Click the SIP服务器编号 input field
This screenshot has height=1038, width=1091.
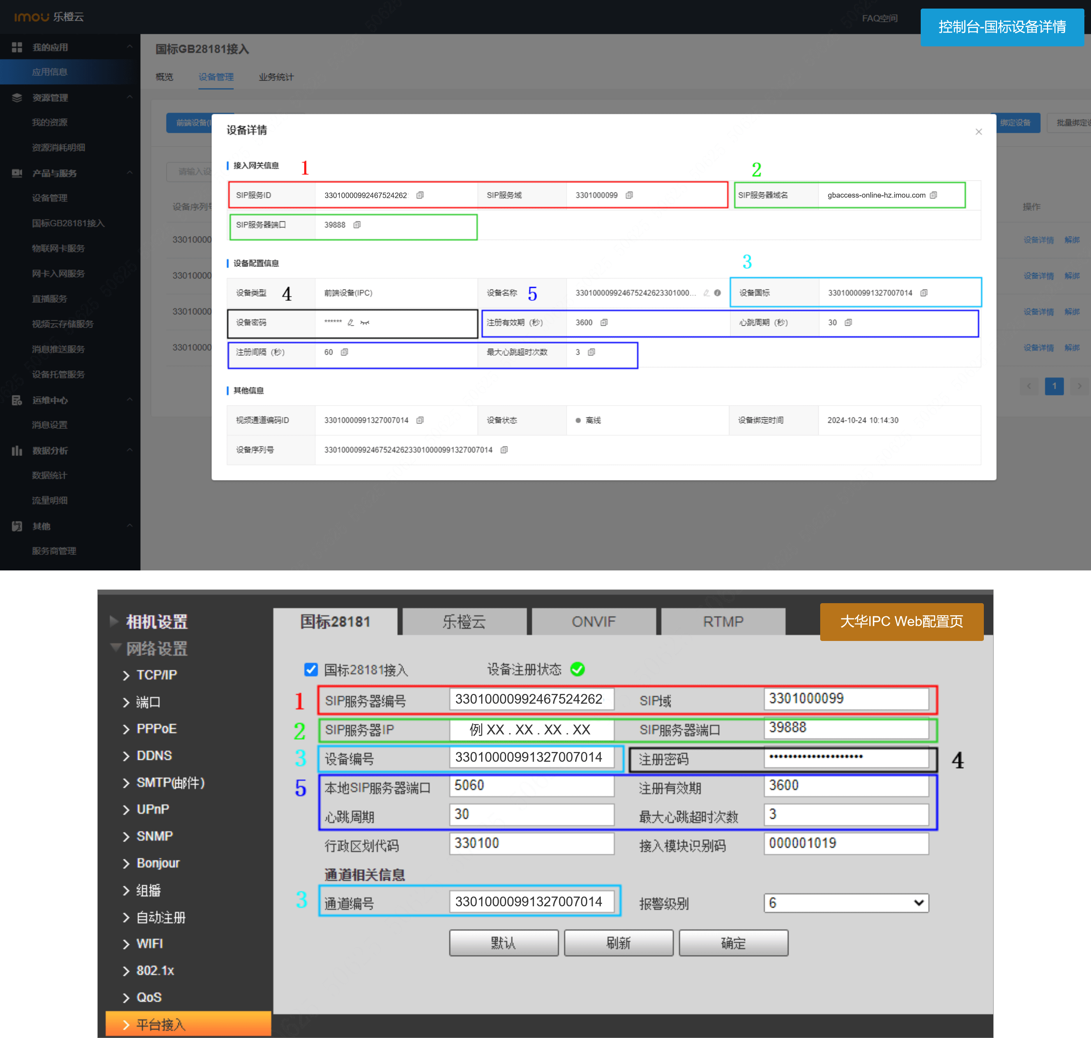[x=532, y=699]
